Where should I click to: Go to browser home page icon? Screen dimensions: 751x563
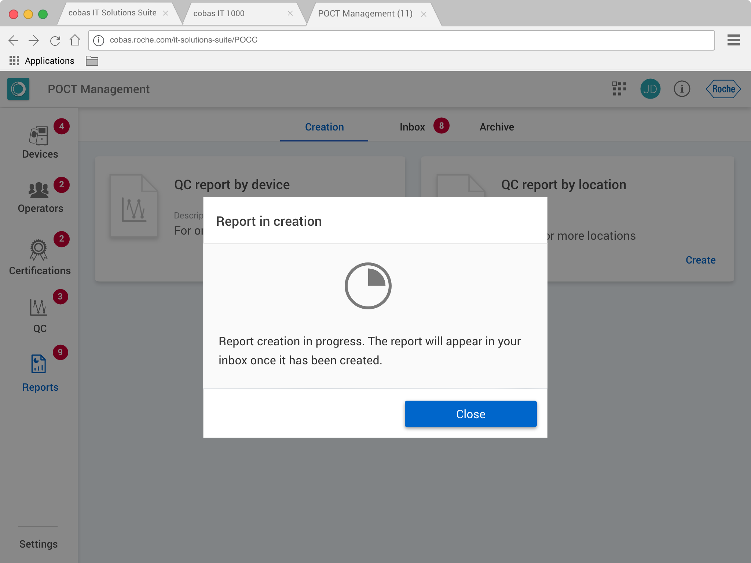point(75,40)
